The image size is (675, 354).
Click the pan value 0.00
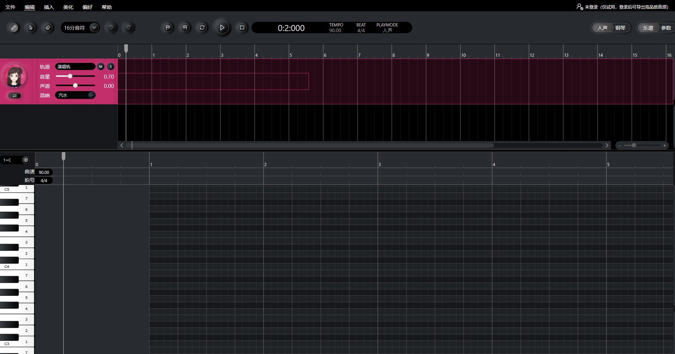109,86
